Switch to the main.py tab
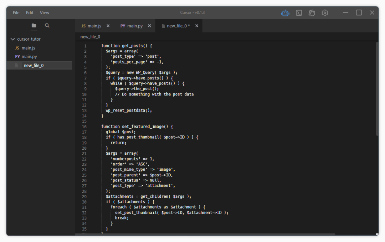The height and width of the screenshot is (242, 385). point(132,26)
